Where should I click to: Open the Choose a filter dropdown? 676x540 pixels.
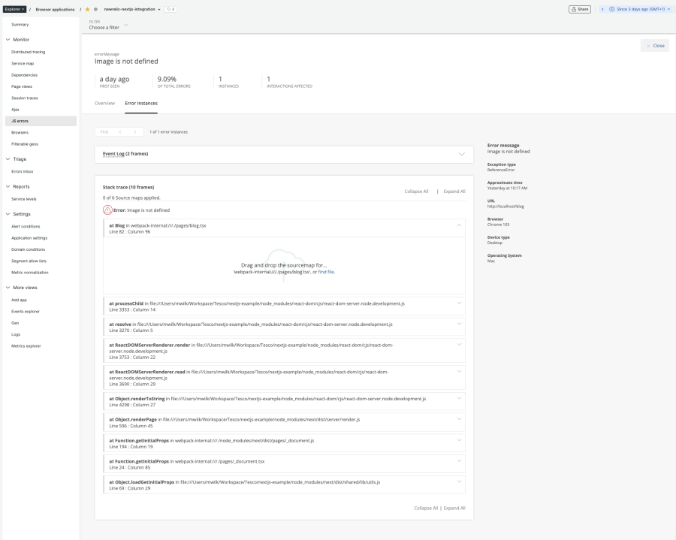tap(109, 25)
